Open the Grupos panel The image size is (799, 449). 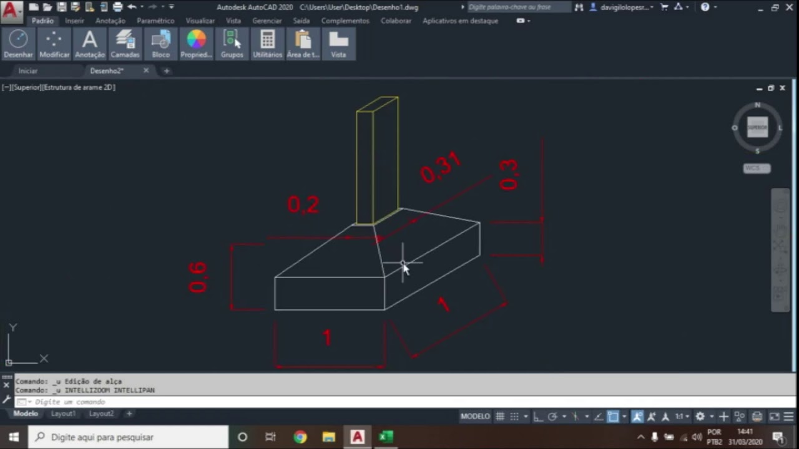pyautogui.click(x=232, y=44)
